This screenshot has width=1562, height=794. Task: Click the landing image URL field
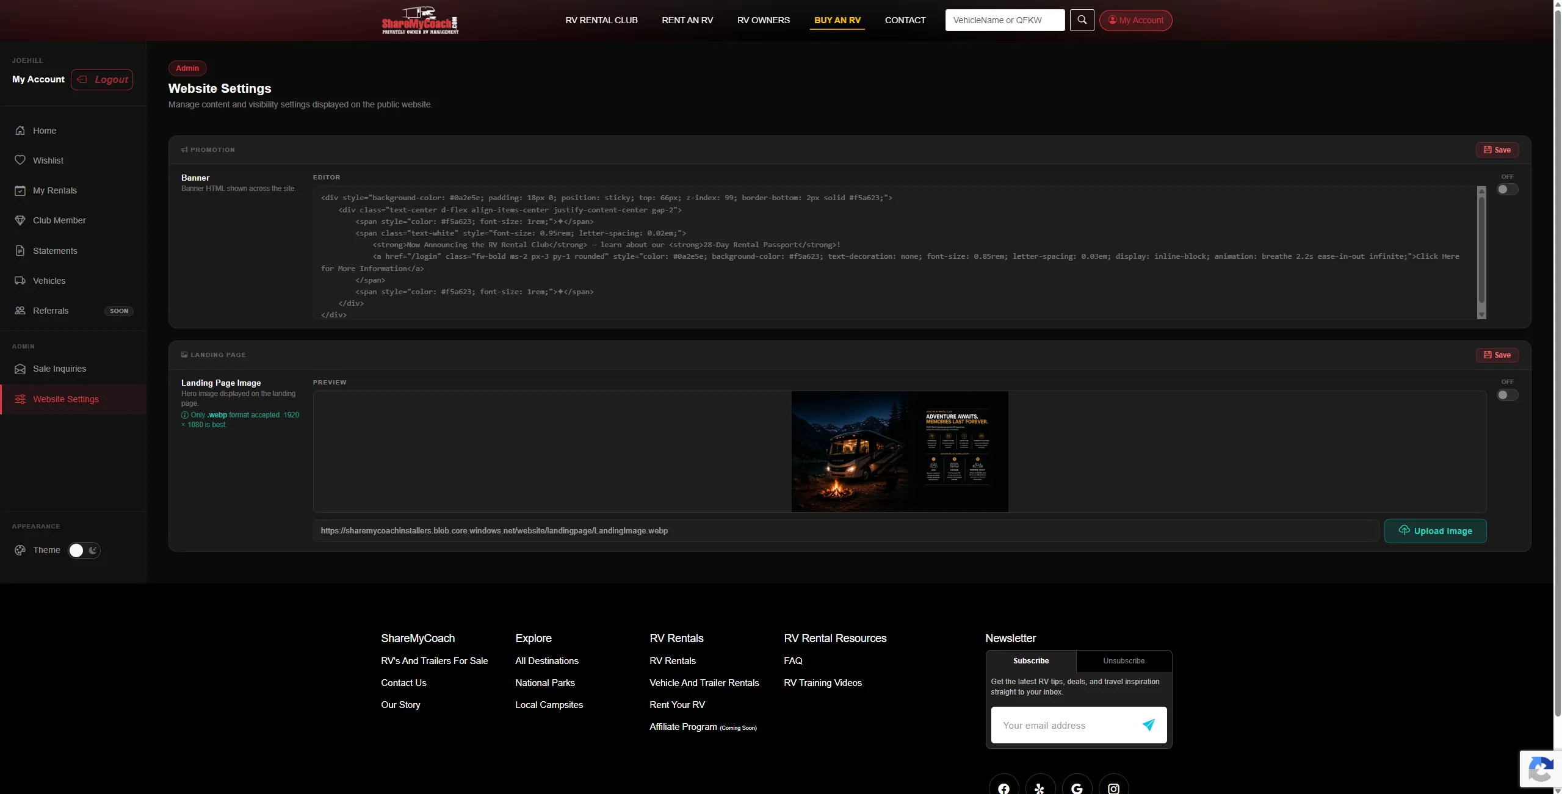tap(846, 531)
